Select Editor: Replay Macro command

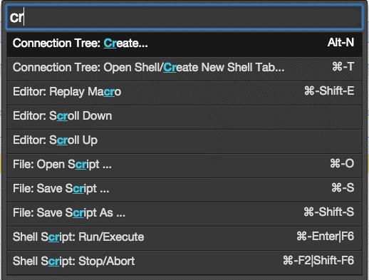pos(184,93)
